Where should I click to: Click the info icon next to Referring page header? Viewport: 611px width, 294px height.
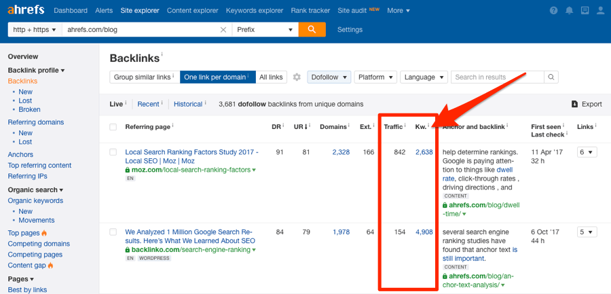pos(172,125)
